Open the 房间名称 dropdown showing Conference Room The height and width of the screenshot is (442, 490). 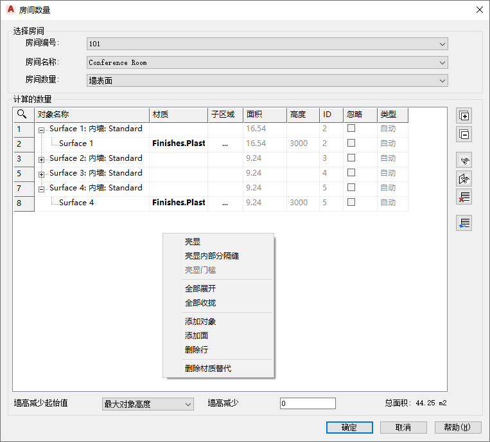click(x=267, y=62)
